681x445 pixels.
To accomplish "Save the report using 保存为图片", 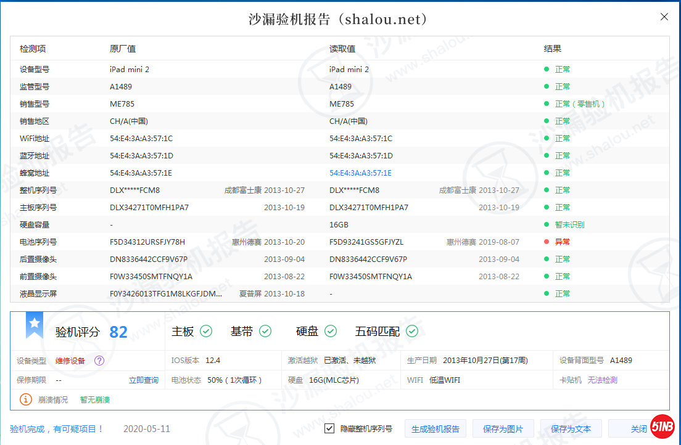I will (503, 429).
